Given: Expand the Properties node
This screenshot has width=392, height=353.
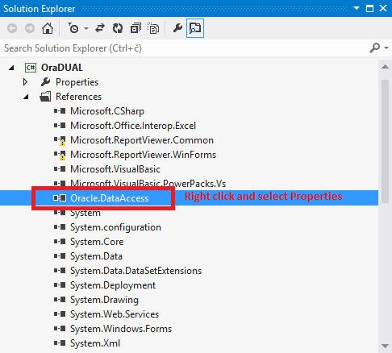Looking at the screenshot, I should pos(25,82).
